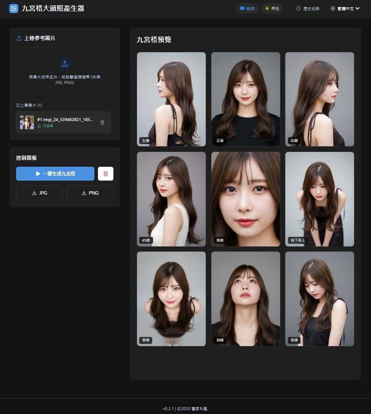Open the left-side profile preview image
The width and height of the screenshot is (371, 414).
pos(171,99)
